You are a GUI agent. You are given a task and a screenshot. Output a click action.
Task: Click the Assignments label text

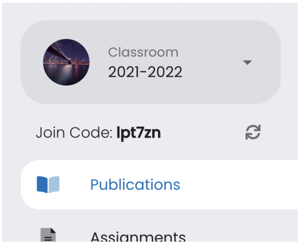(138, 237)
